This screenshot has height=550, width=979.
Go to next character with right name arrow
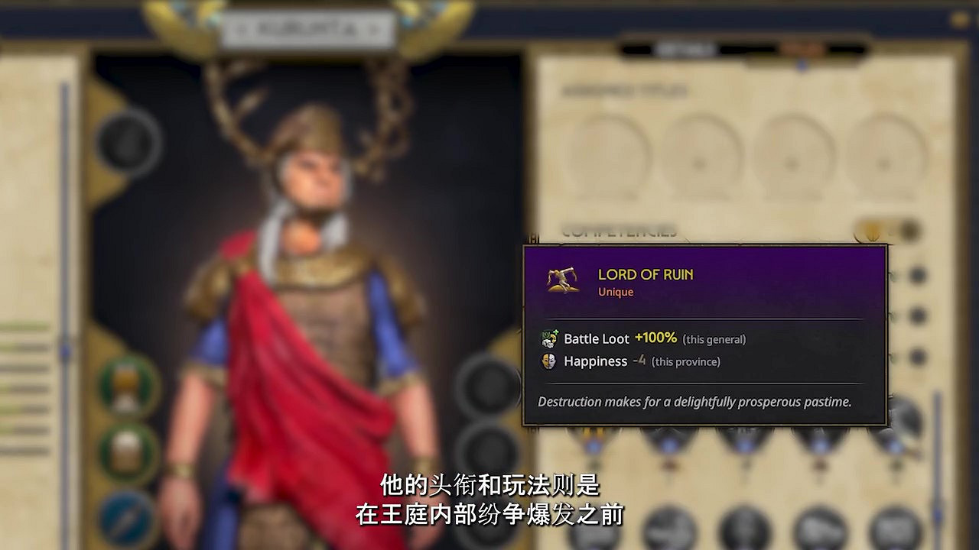pos(375,30)
